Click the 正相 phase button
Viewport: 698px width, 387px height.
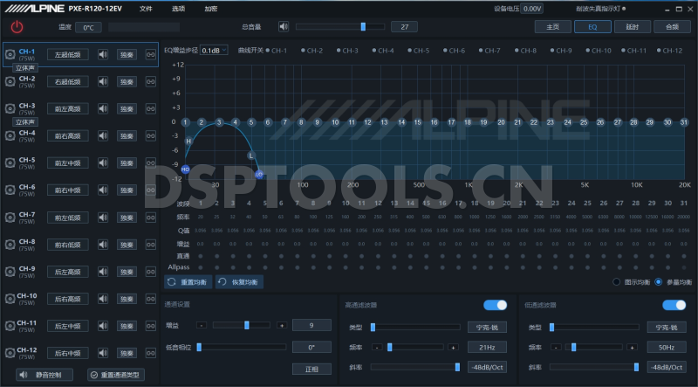coord(311,370)
